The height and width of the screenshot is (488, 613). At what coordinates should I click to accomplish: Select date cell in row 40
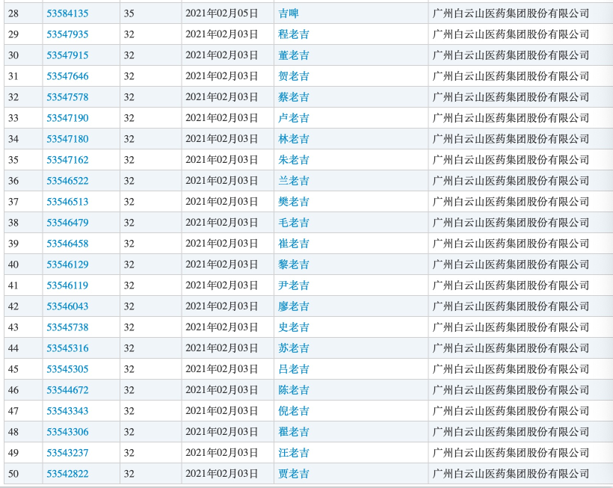[227, 265]
